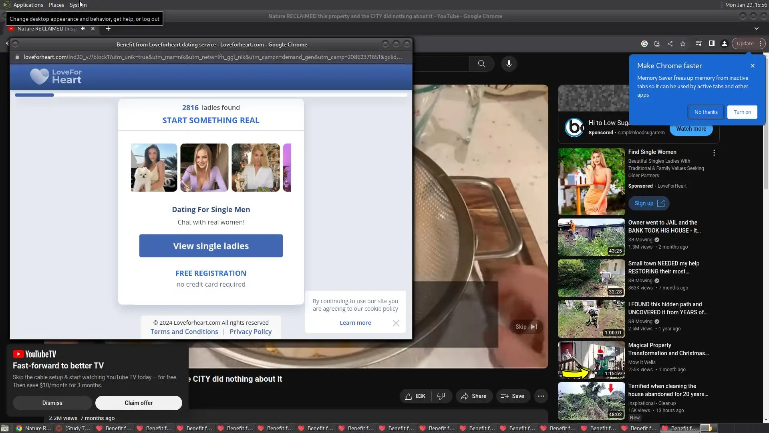Open the Applications menu
This screenshot has height=433, width=769.
point(28,5)
